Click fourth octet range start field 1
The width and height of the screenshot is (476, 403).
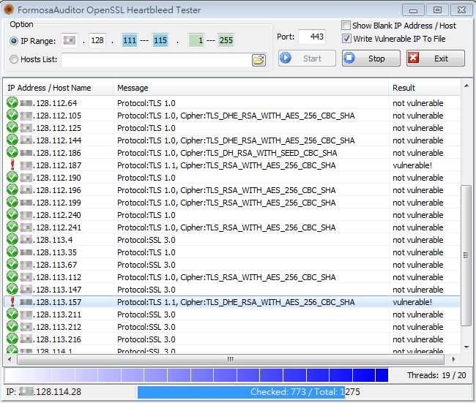196,40
